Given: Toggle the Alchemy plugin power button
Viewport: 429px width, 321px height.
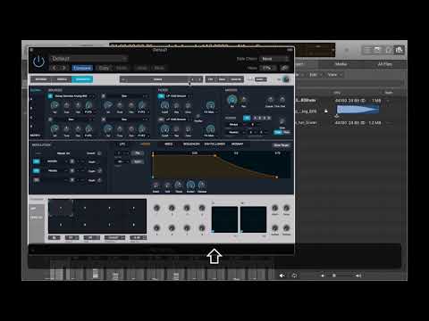Looking at the screenshot, I should coord(38,62).
